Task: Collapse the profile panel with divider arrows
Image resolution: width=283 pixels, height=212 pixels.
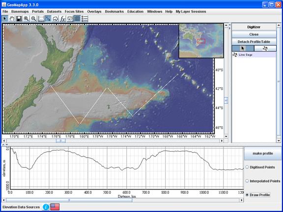Action: tap(7, 145)
